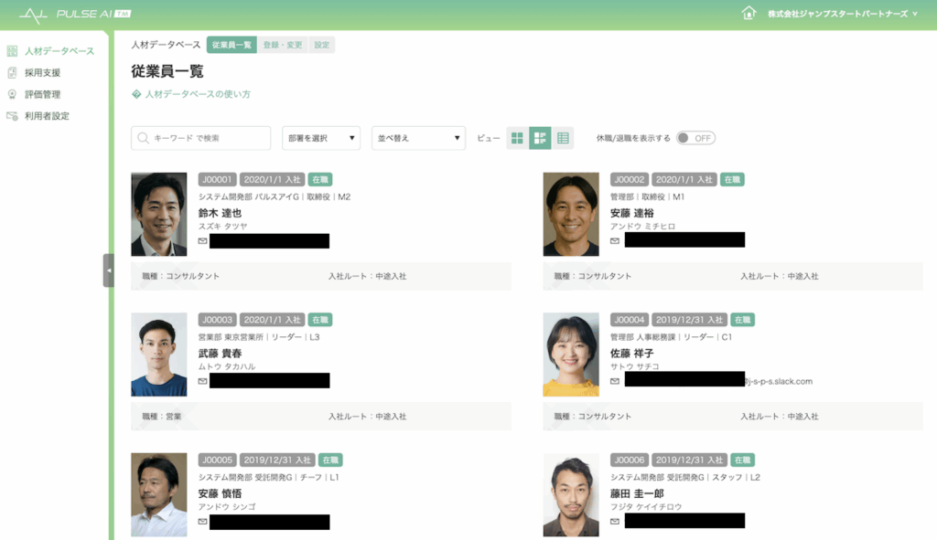The height and width of the screenshot is (540, 937).
Task: Click 武藤 貴春's profile photo
Action: [x=159, y=355]
